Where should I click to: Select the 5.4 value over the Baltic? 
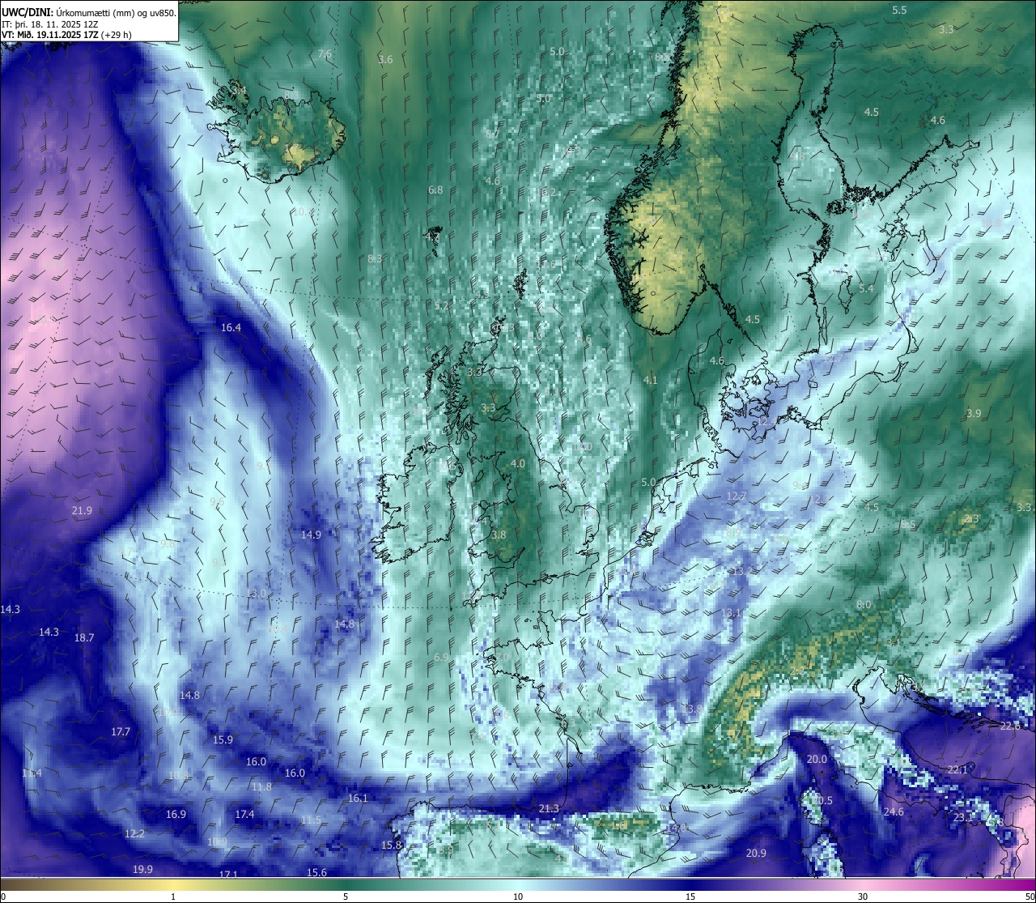pos(866,289)
